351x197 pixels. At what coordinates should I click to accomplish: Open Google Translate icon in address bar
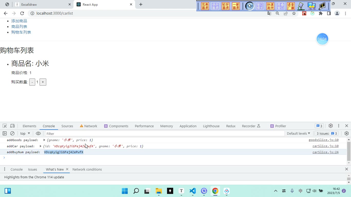coord(269,14)
